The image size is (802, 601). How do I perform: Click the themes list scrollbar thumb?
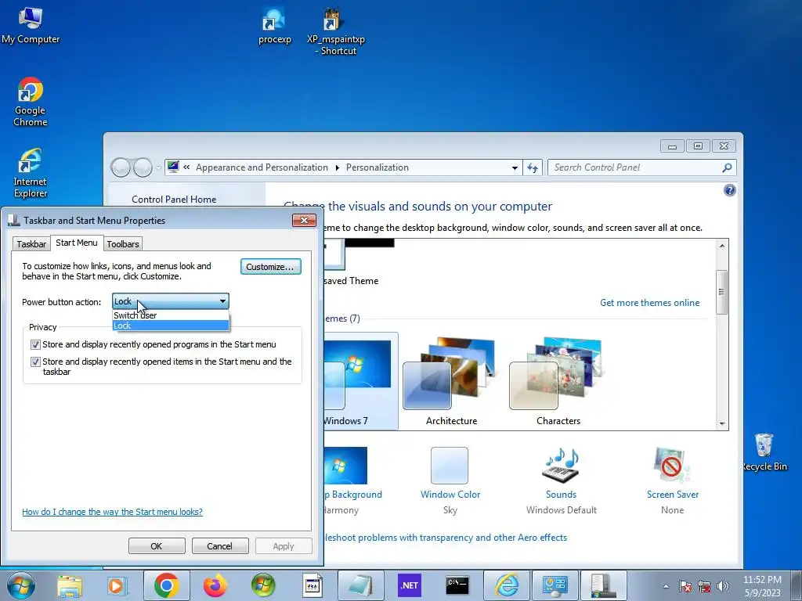click(x=721, y=293)
